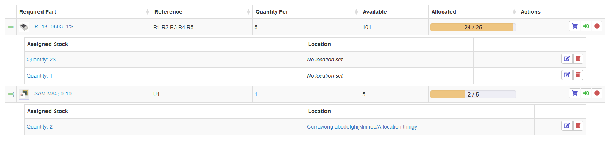Image resolution: width=608 pixels, height=141 pixels.
Task: Collapse the SAM-M8Q-0-10 row details
Action: (x=11, y=93)
